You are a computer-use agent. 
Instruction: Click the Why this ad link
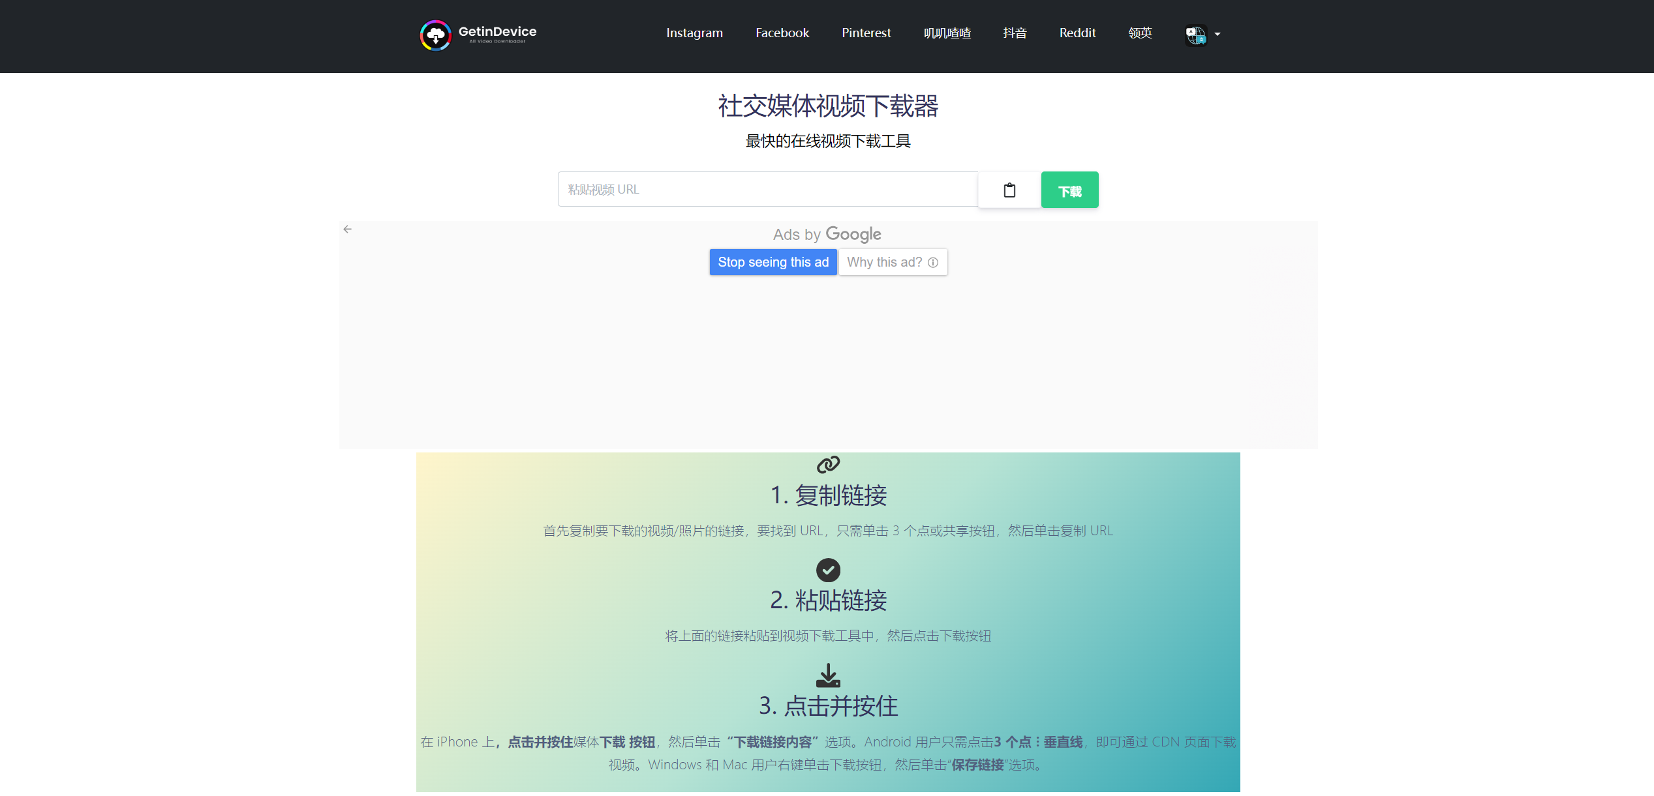[x=884, y=262]
